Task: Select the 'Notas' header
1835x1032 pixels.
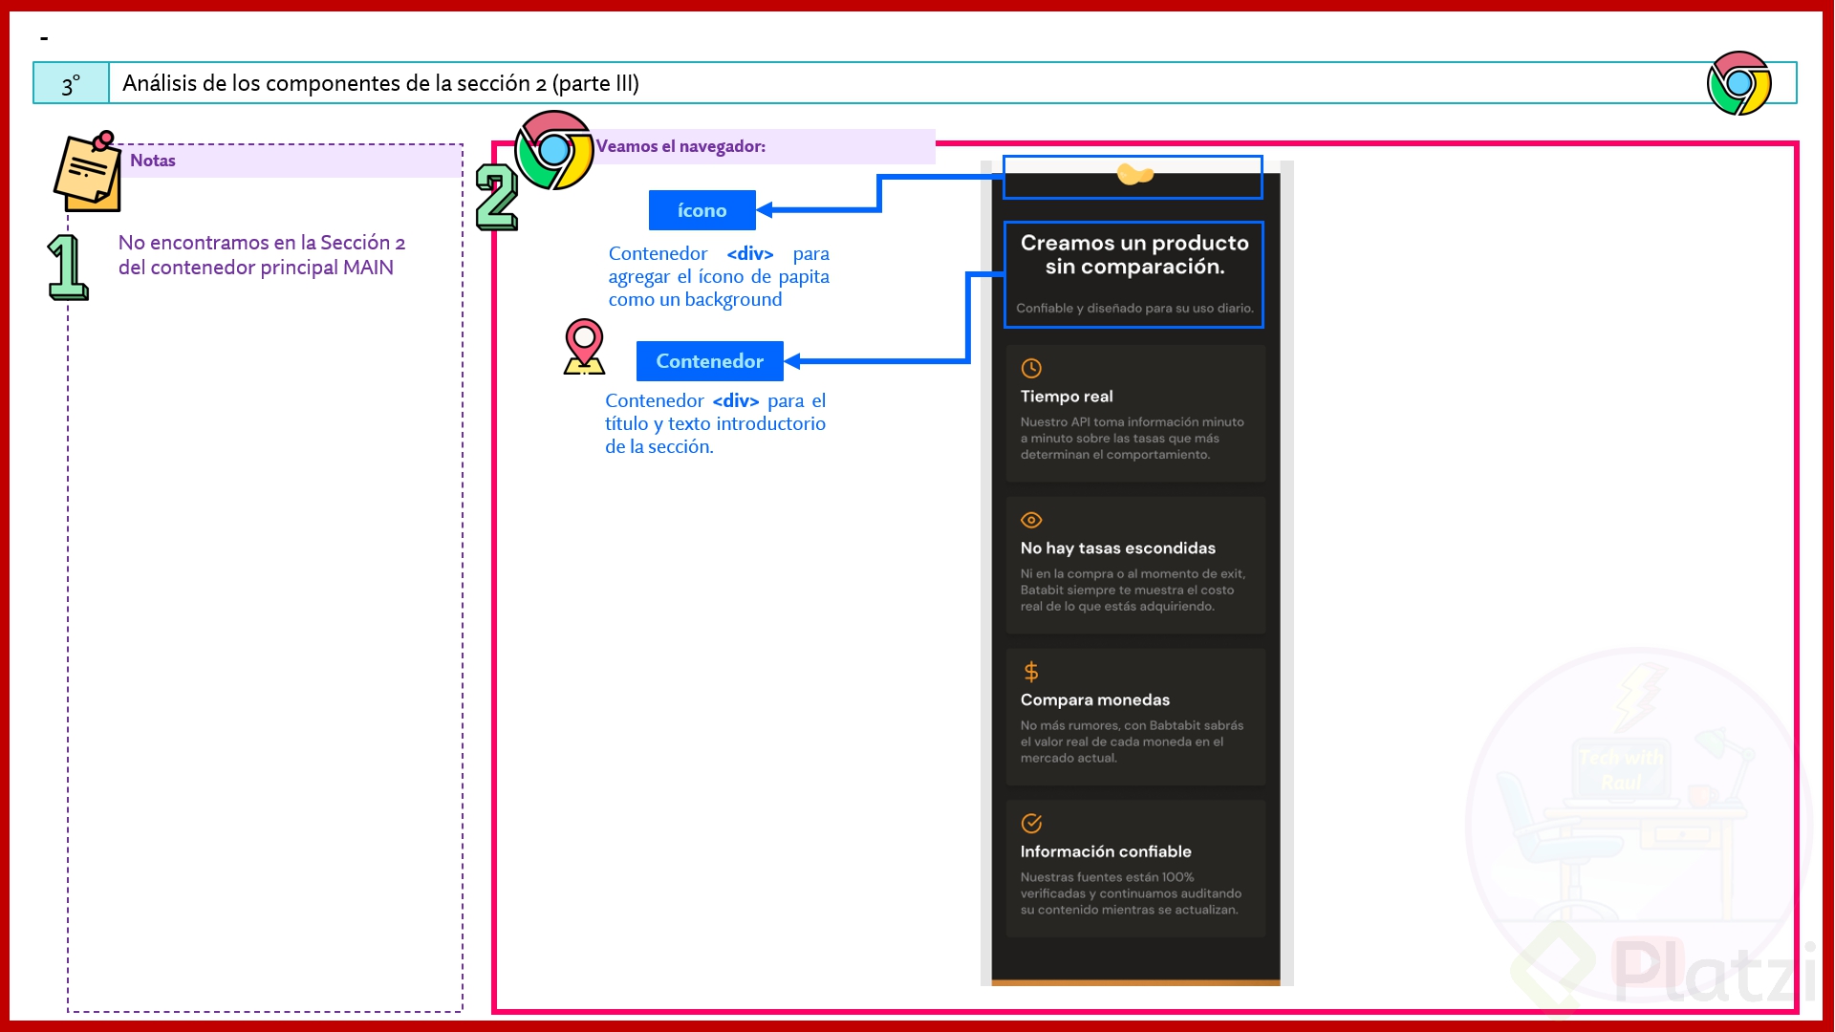Action: coord(153,161)
